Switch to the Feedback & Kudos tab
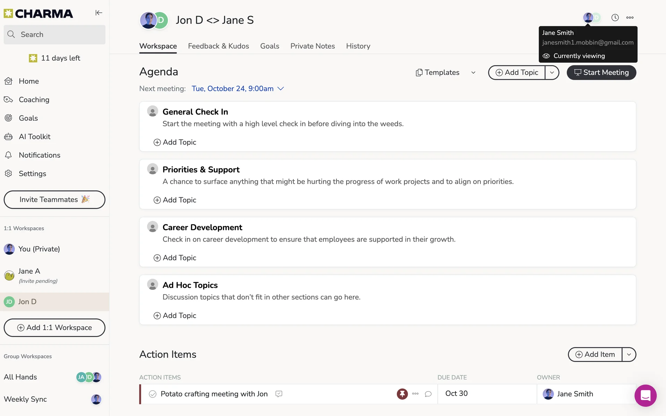This screenshot has width=666, height=416. [218, 46]
